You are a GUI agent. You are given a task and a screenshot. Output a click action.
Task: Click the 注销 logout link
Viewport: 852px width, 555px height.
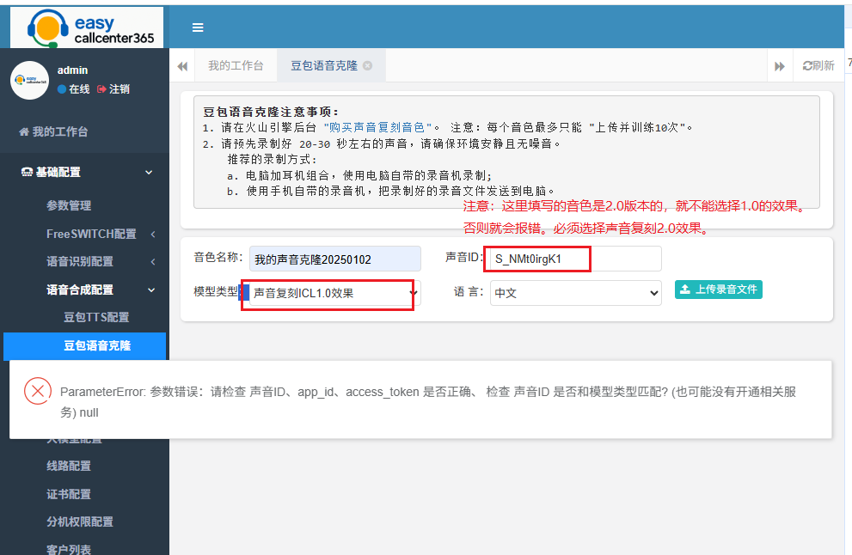coord(113,89)
